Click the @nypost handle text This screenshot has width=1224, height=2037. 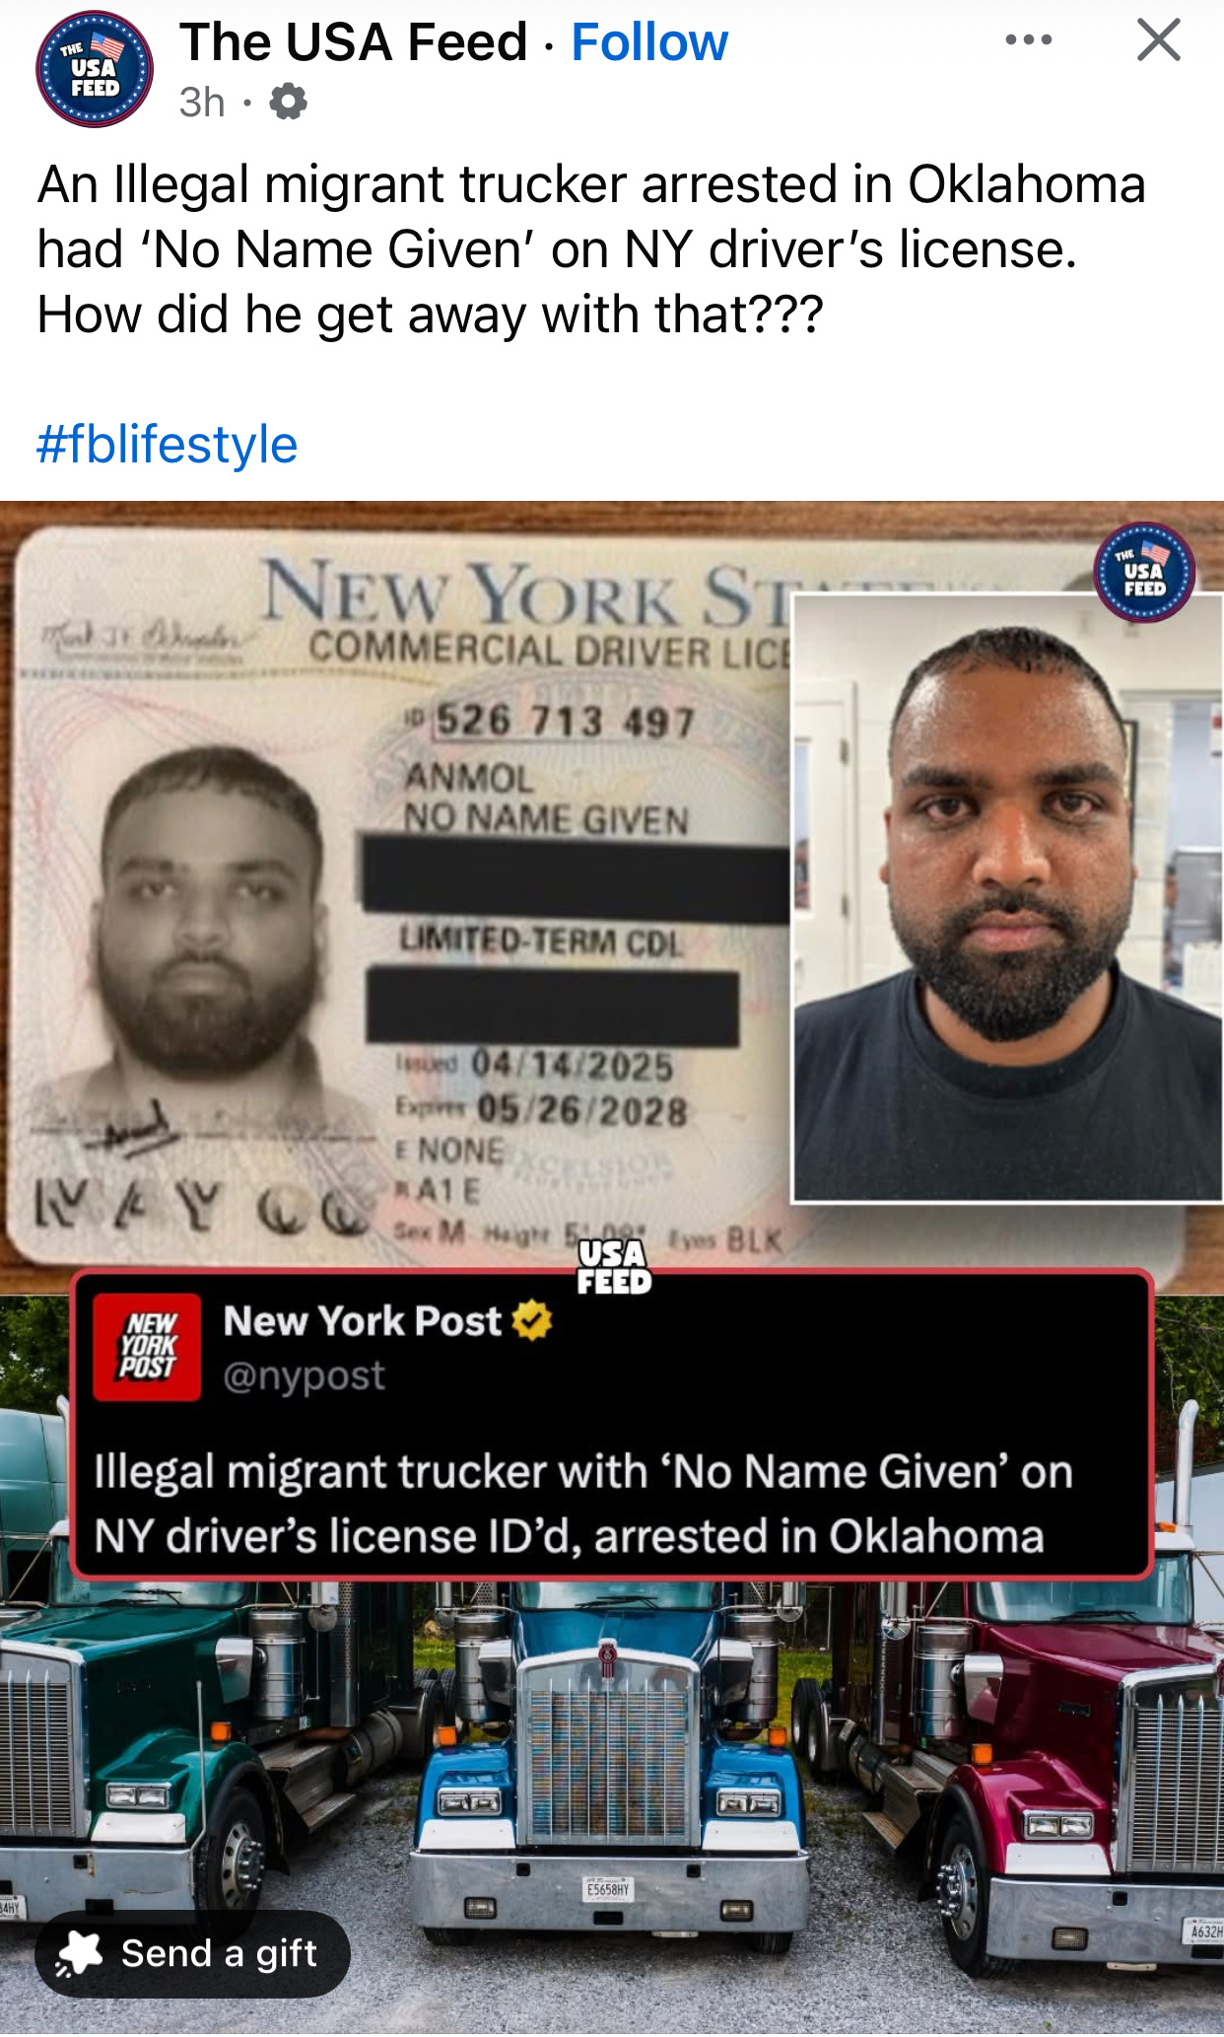pos(304,1374)
